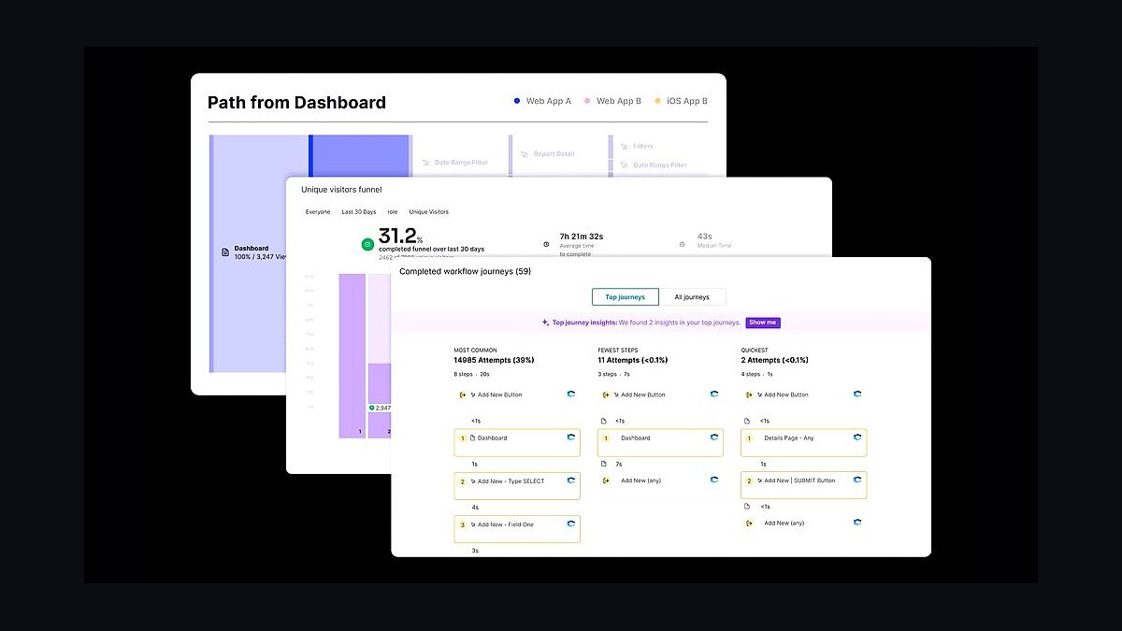Click the 14985 Attempts (39%) heading
This screenshot has height=631, width=1122.
495,360
